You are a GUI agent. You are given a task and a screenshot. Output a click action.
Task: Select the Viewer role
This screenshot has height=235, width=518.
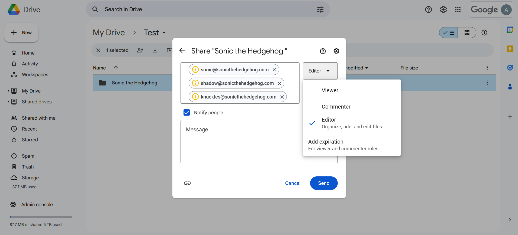click(x=352, y=90)
